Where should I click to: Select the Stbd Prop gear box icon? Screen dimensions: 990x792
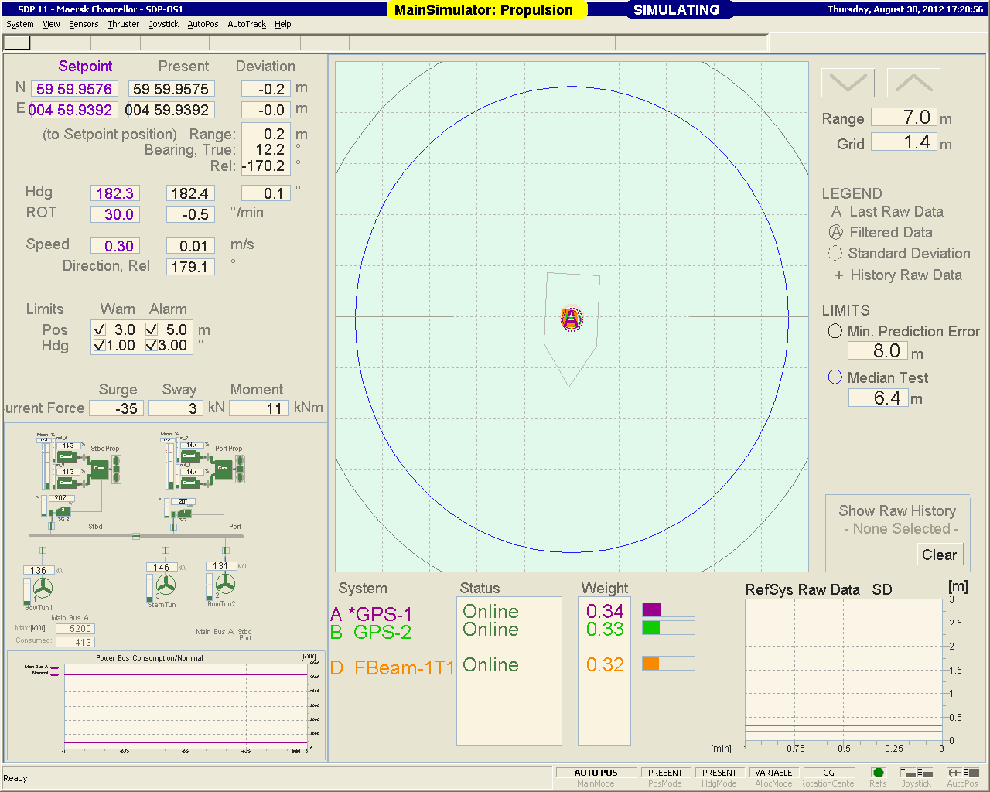(98, 469)
